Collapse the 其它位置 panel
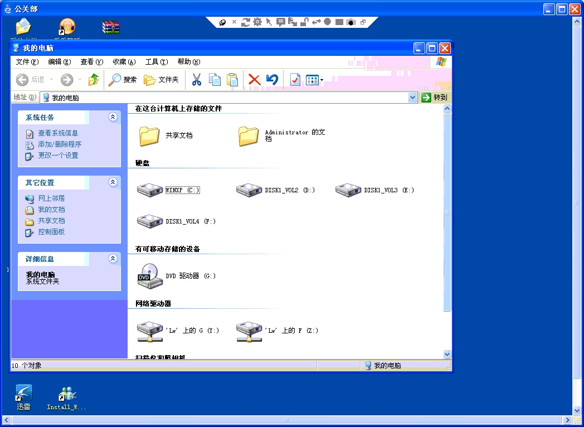 [x=113, y=182]
